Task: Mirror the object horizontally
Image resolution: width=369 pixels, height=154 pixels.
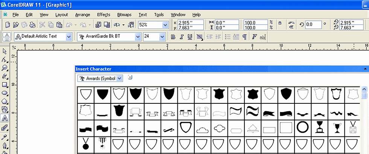Action: [x=291, y=22]
